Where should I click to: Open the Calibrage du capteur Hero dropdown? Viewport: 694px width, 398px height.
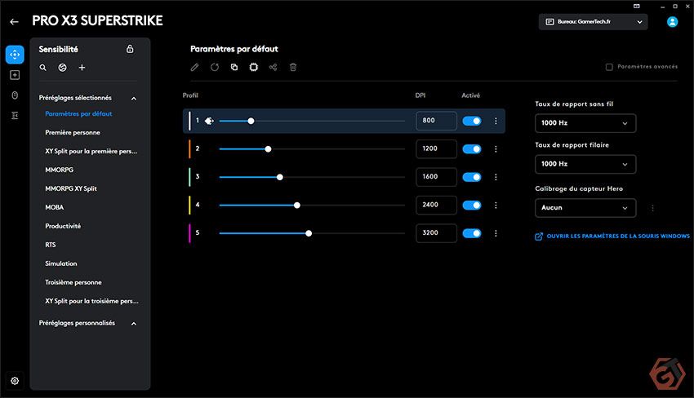coord(585,208)
